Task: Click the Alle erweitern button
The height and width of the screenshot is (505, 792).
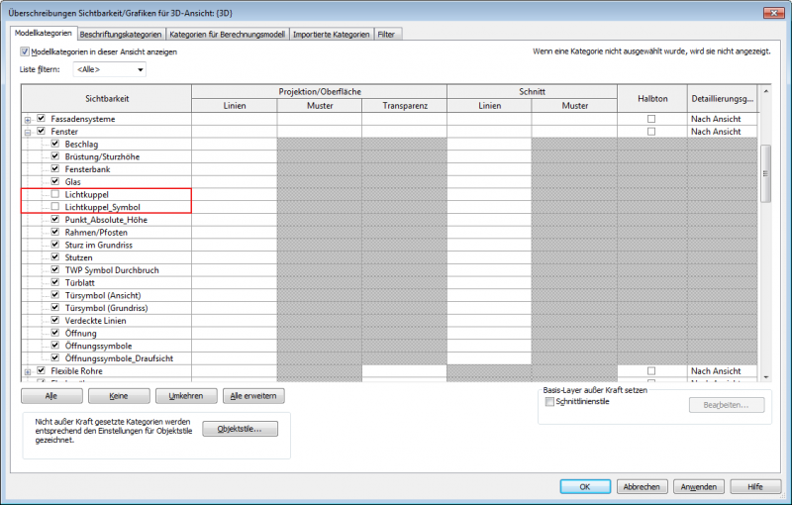Action: 253,396
